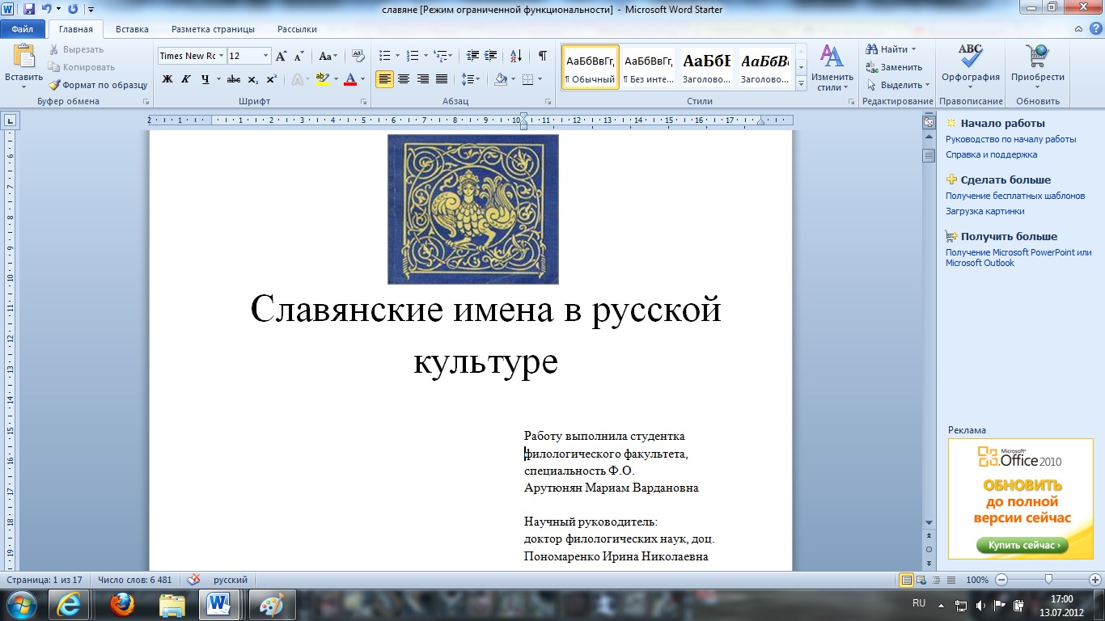The height and width of the screenshot is (621, 1105).
Task: Open the Разметка страницы ribbon tab
Action: click(213, 29)
